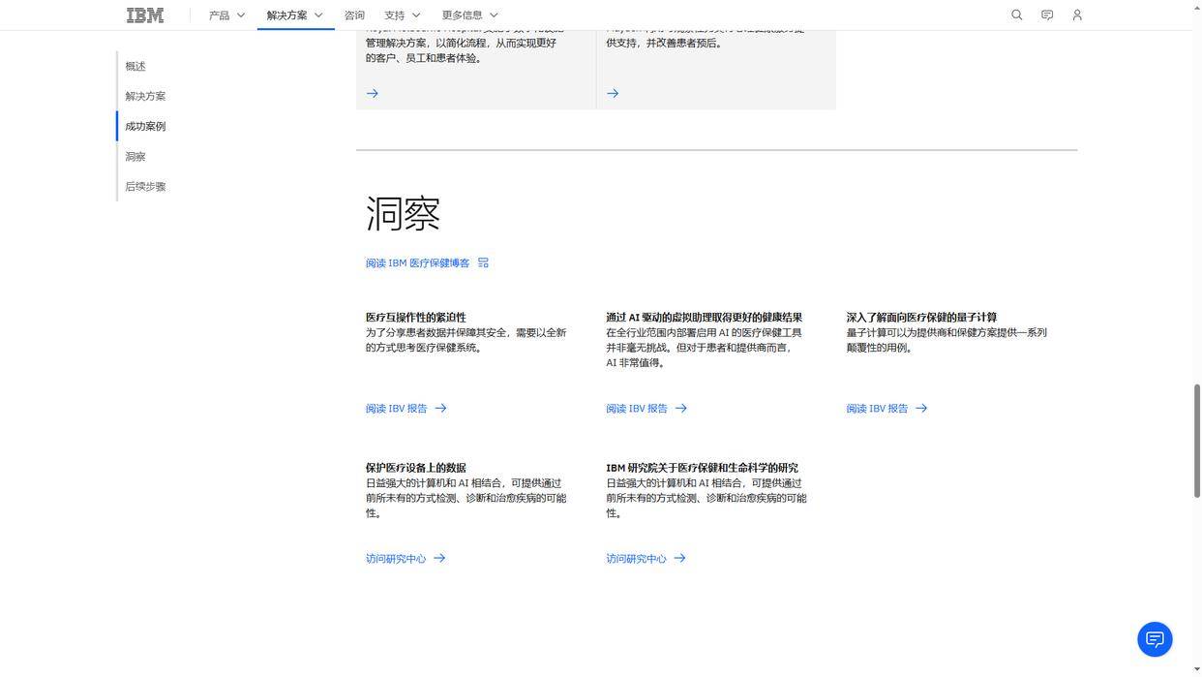The width and height of the screenshot is (1202, 677).
Task: Open the 解决方案 menu
Action: [286, 13]
